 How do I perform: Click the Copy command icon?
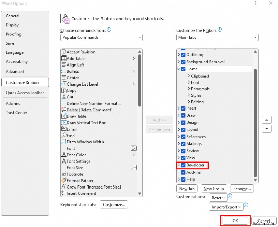[64, 90]
